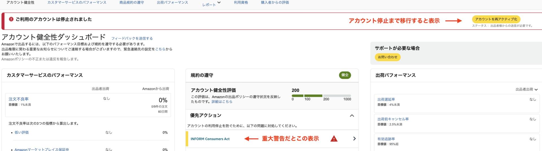Click the お問い合わせ button
The image size is (542, 151).
pos(388,57)
